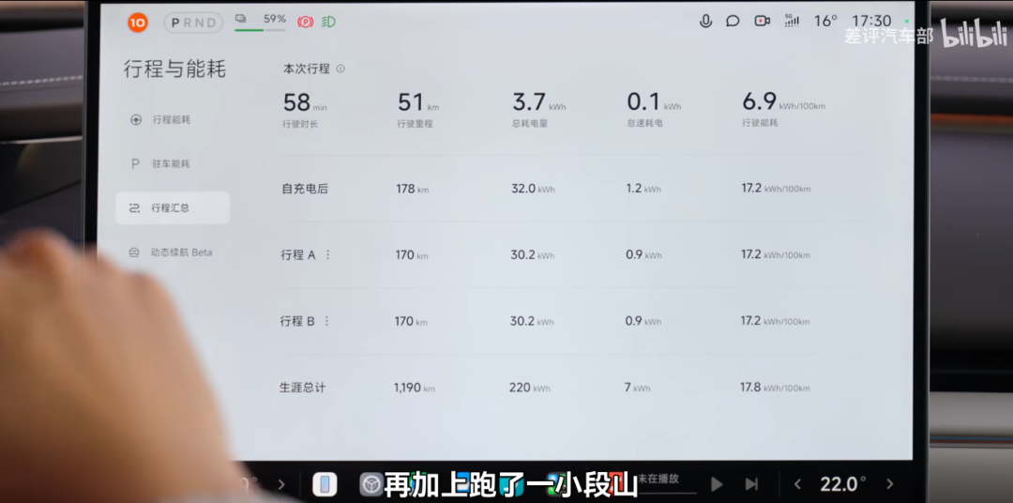This screenshot has height=503, width=1013.
Task: Select the 生涯总计 row label
Action: (302, 388)
